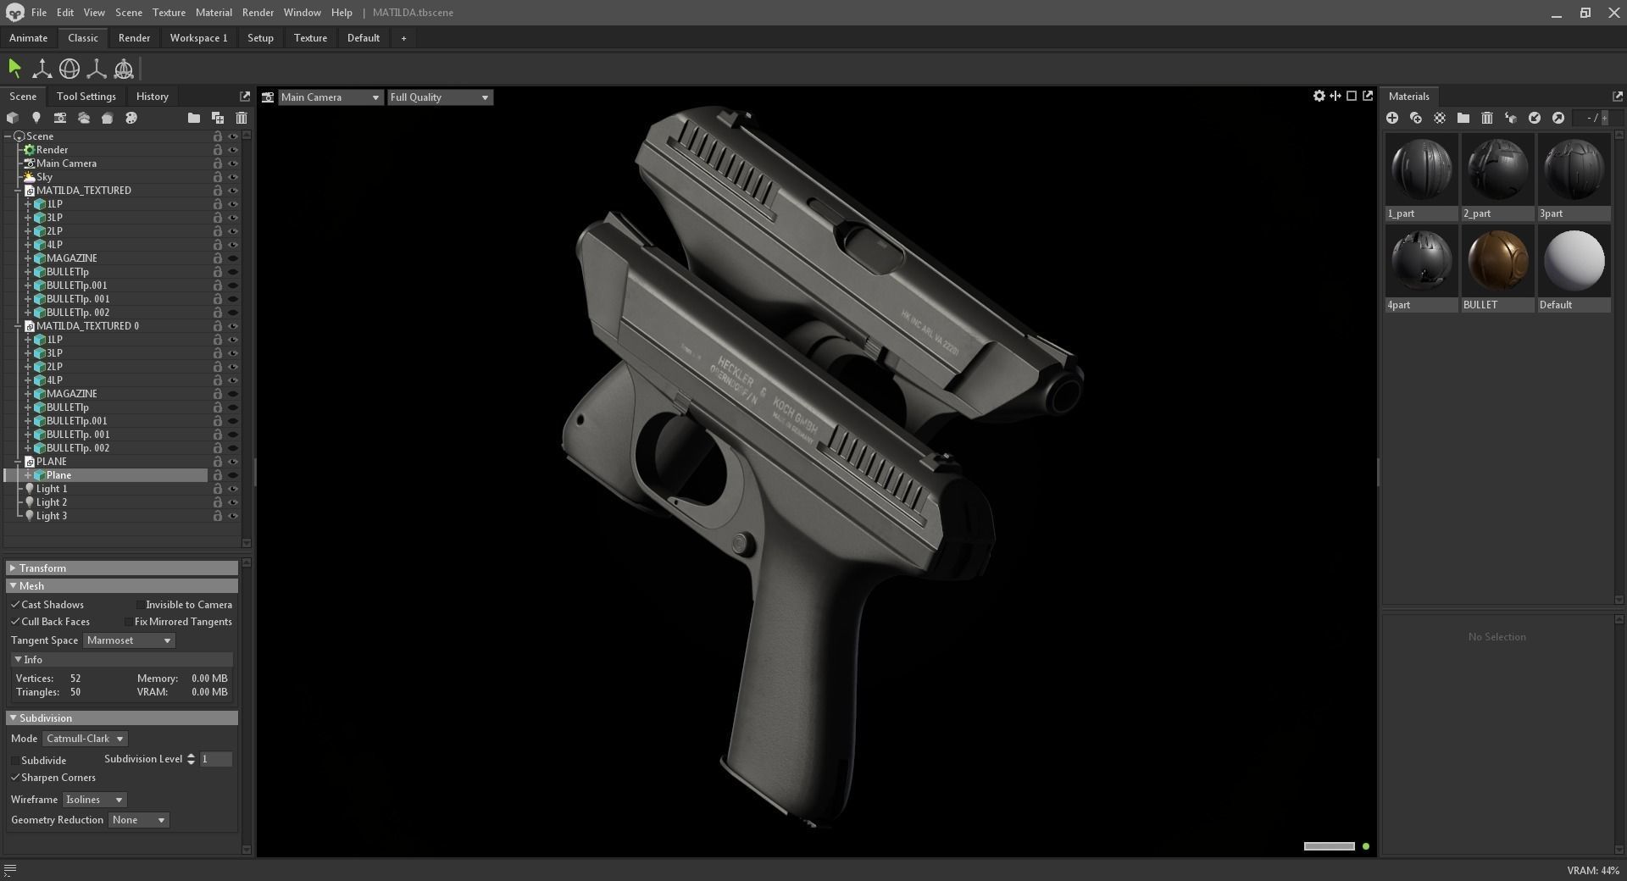Open the subdivision Mode Catmull-Clark dropdown
The width and height of the screenshot is (1627, 881).
[x=85, y=739]
